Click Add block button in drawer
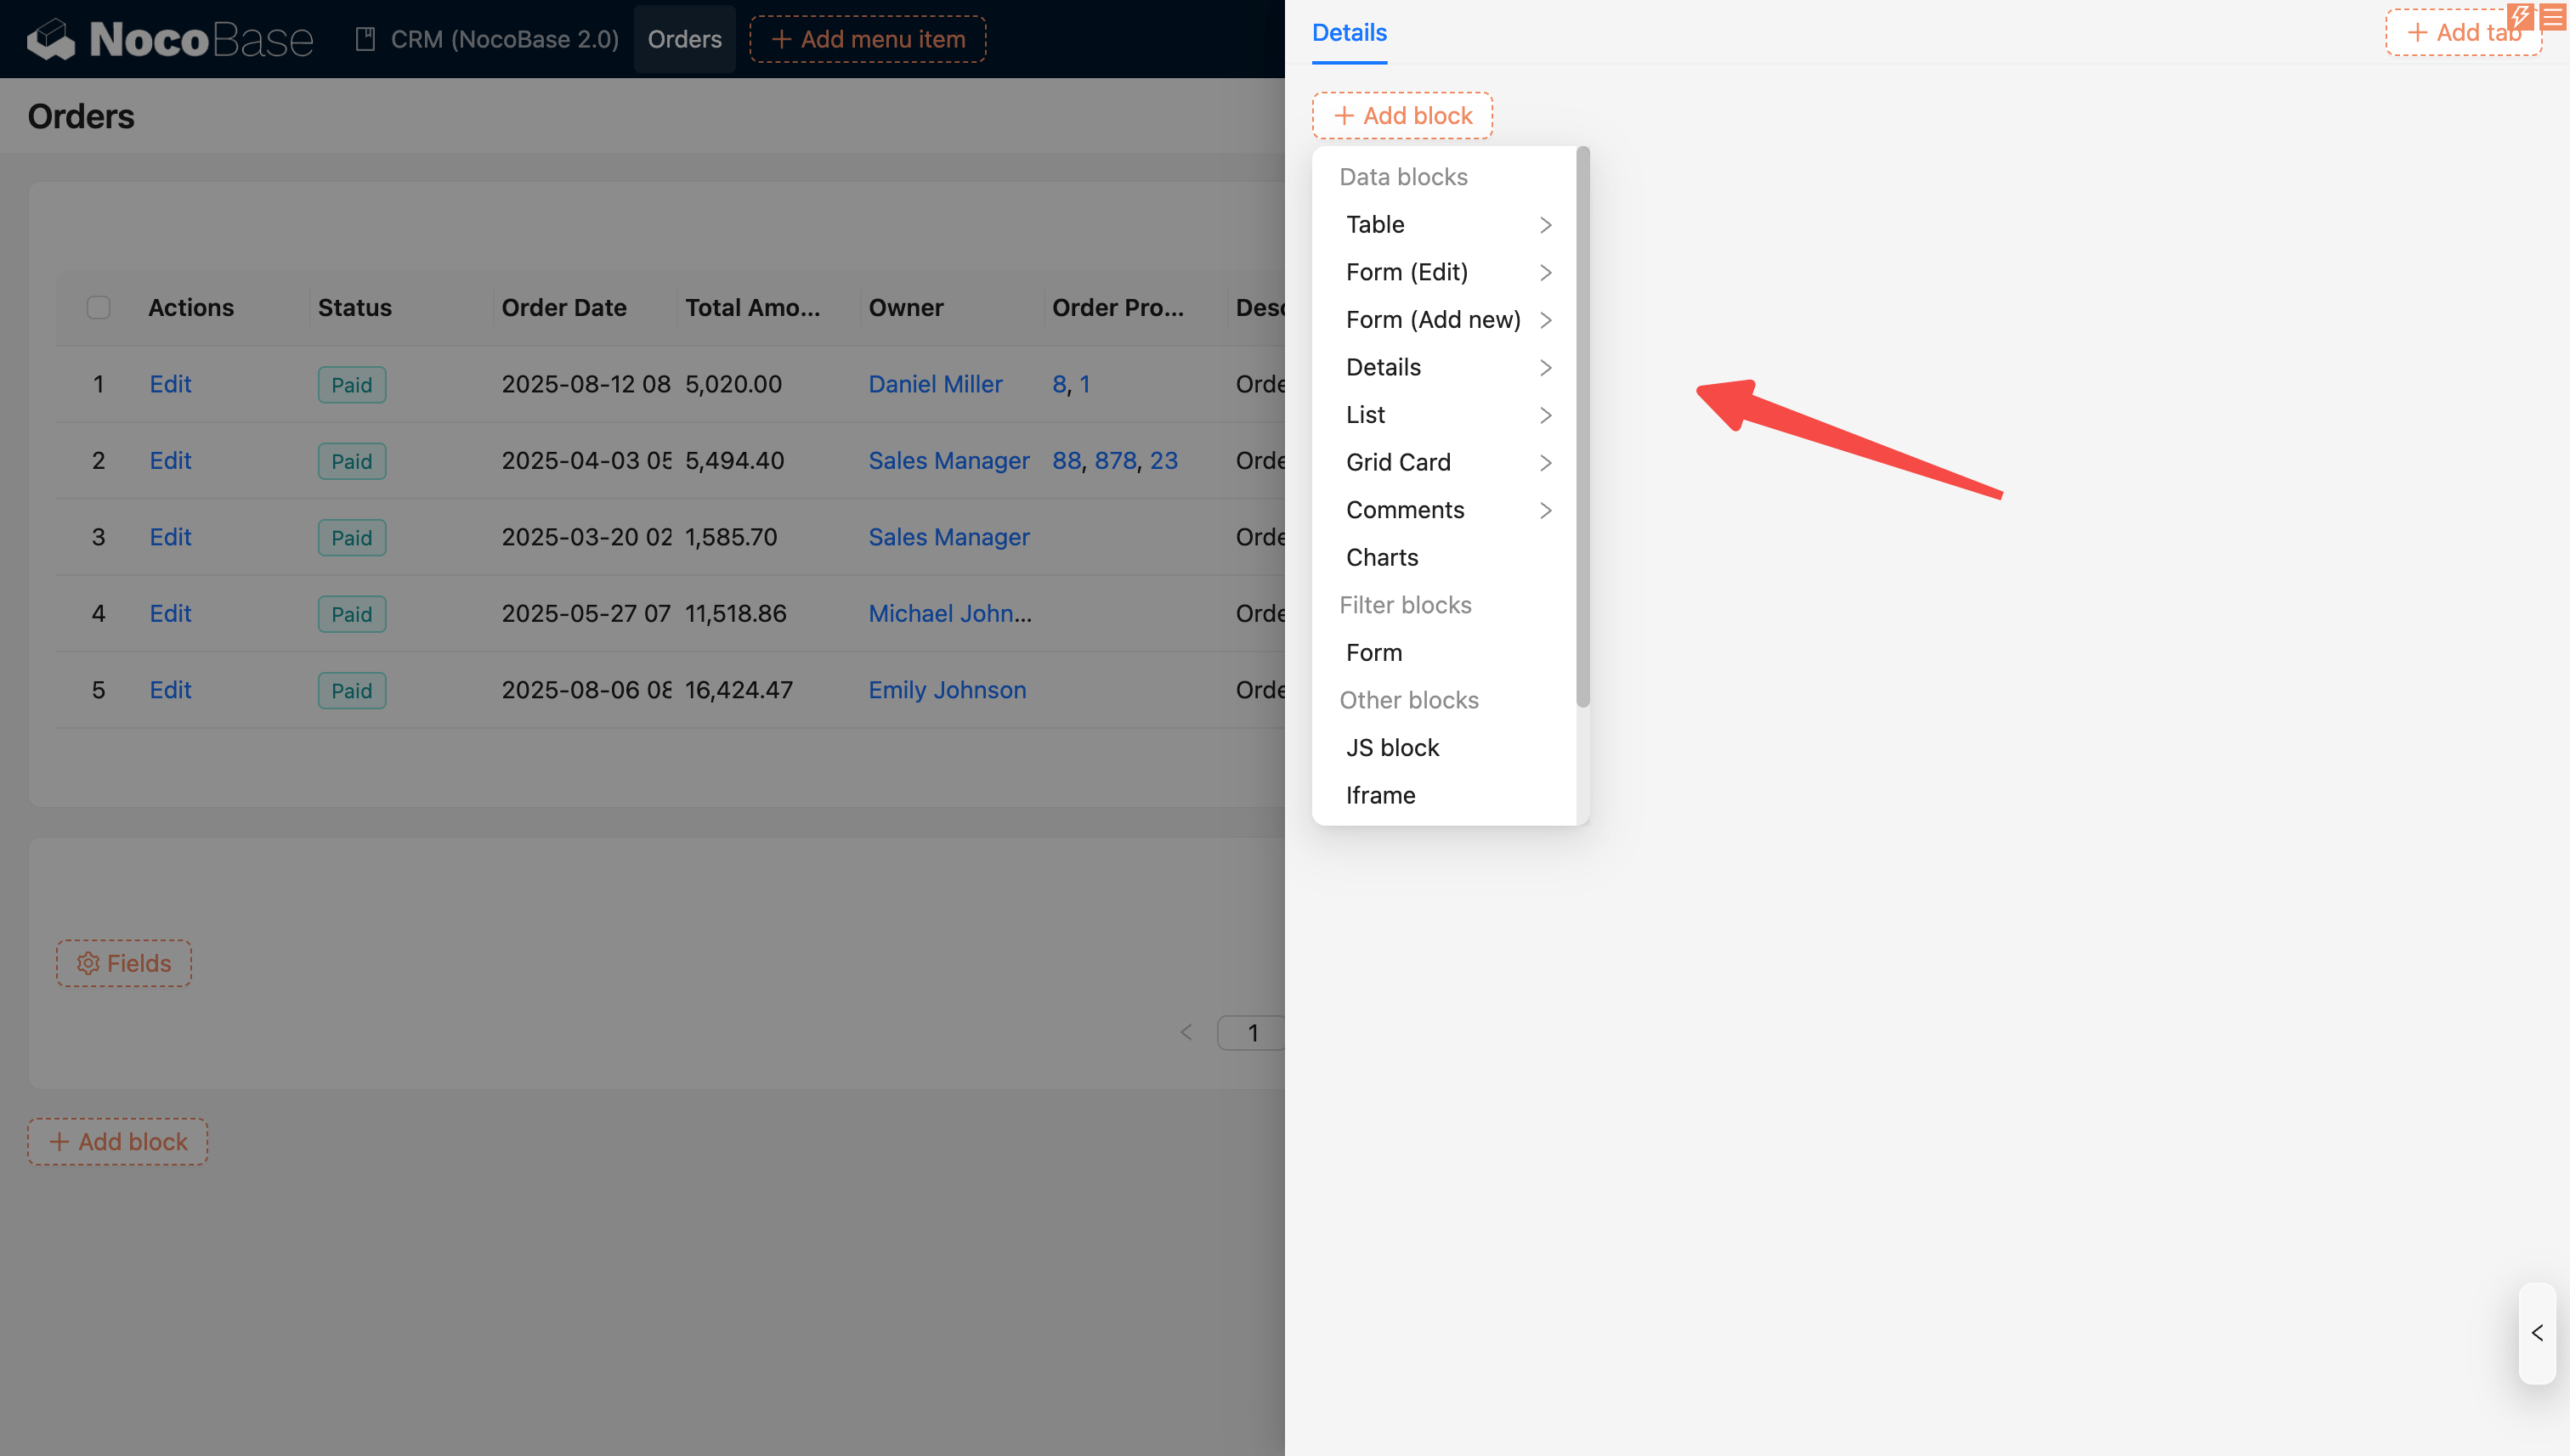The width and height of the screenshot is (2570, 1456). (x=1402, y=116)
